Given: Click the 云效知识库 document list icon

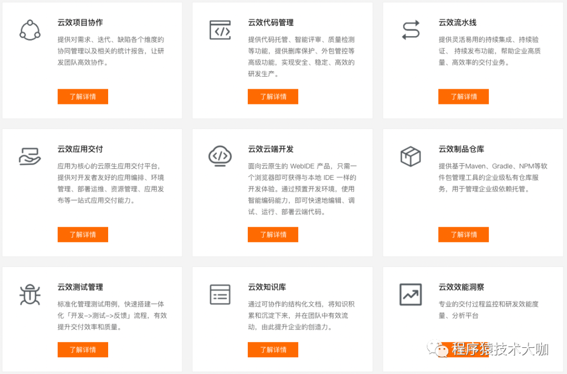Looking at the screenshot, I should click(220, 294).
